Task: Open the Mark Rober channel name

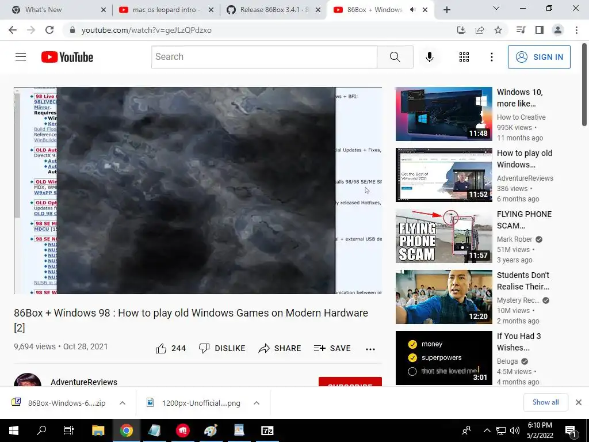Action: [514, 239]
